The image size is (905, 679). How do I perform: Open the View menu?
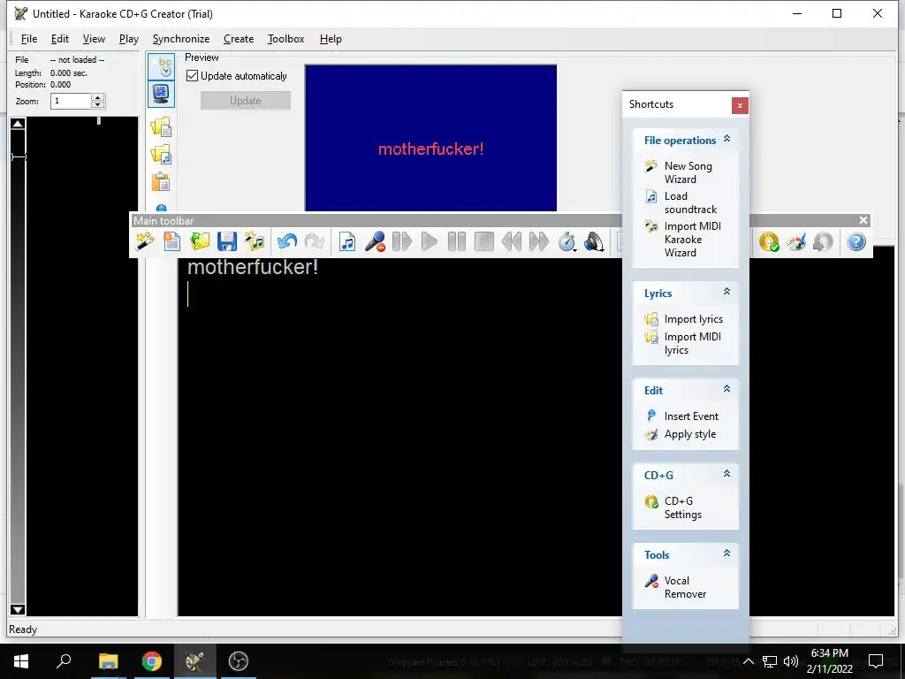tap(94, 39)
